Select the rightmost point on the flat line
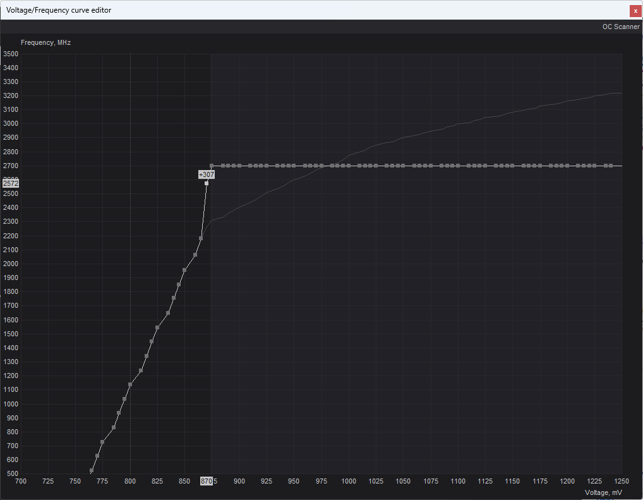 tap(611, 166)
